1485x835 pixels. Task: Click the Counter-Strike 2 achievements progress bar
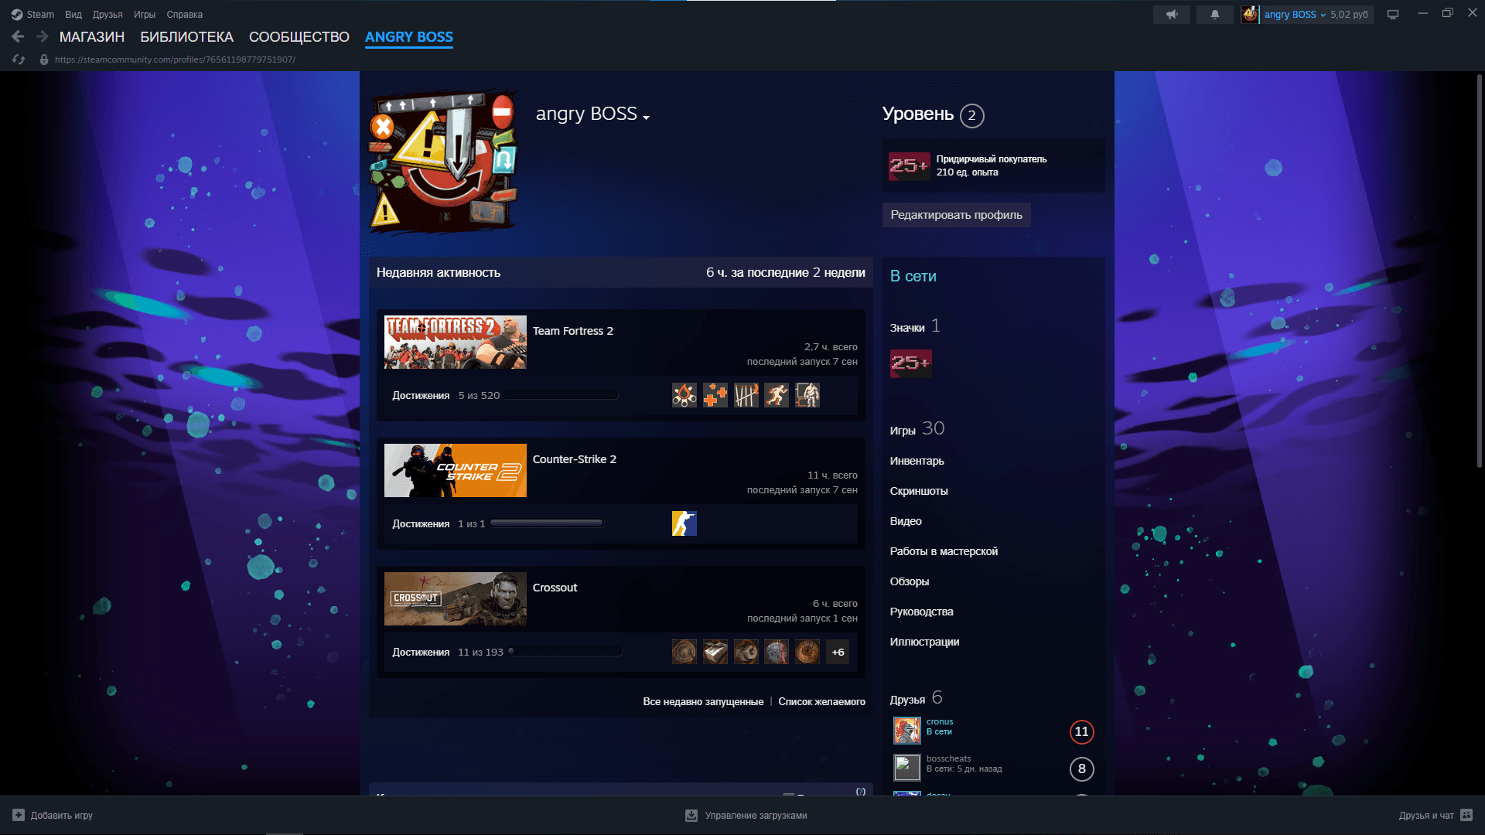(547, 523)
